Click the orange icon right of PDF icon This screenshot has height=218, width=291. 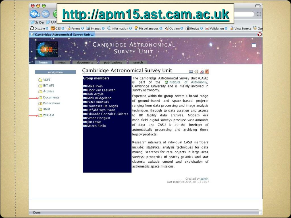(207, 72)
